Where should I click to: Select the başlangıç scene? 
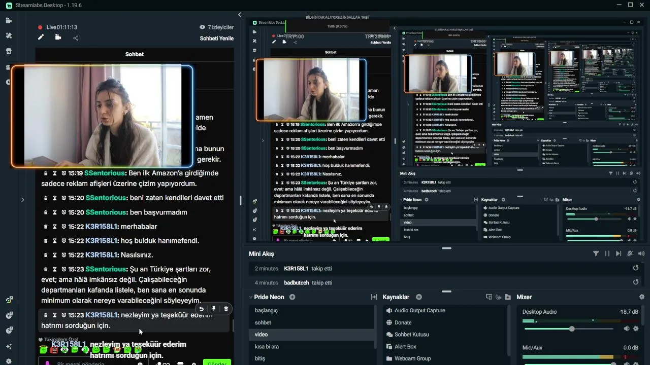[311, 310]
